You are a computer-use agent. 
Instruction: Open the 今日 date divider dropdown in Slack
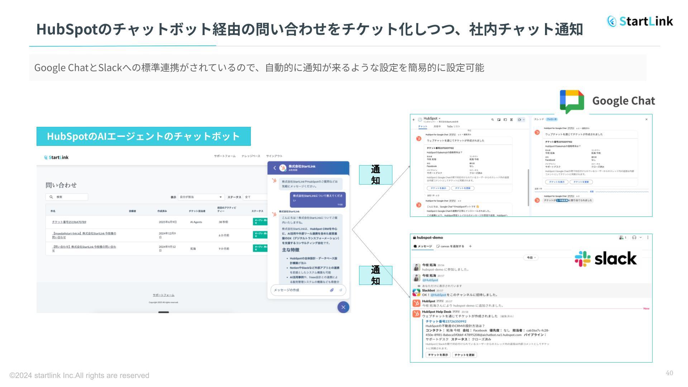tap(531, 257)
